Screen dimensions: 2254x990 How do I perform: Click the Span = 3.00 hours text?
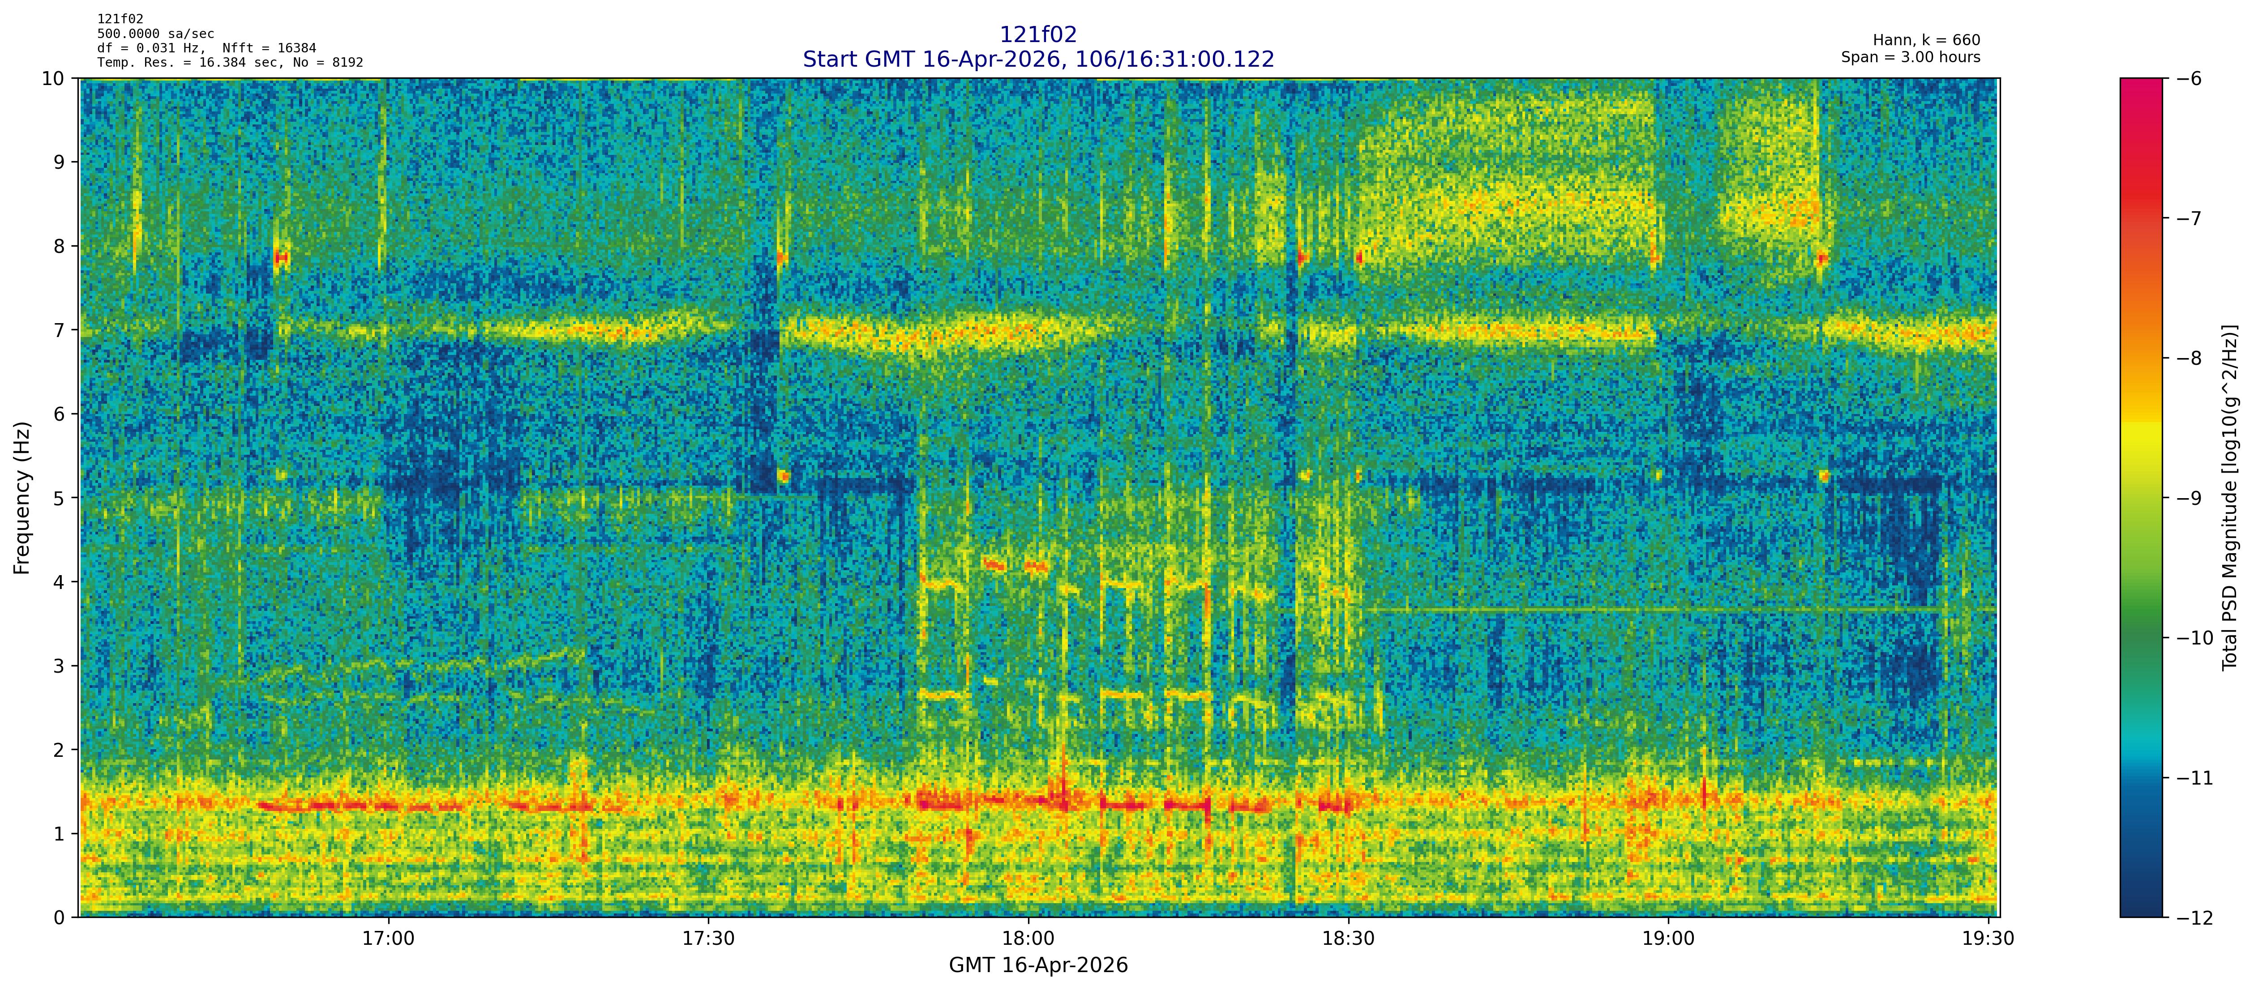1910,57
